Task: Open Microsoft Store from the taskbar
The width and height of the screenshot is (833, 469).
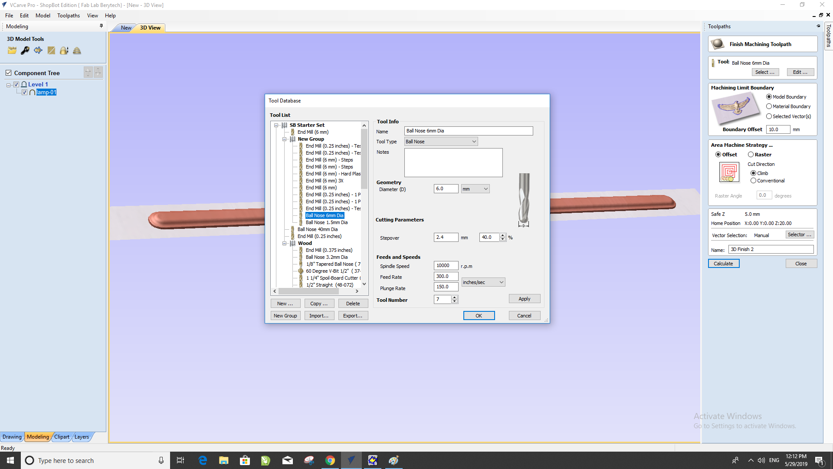Action: tap(245, 460)
